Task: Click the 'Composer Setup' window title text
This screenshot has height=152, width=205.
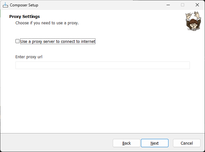Action: pos(24,5)
